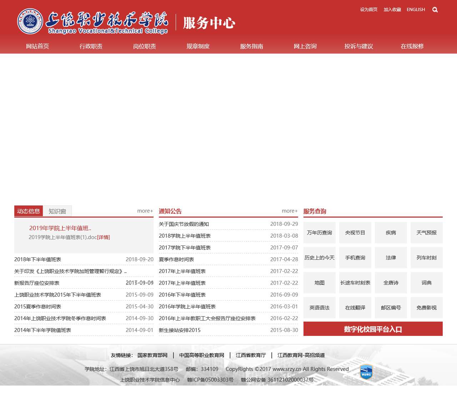Open the 国家教育部网 friendly link
The height and width of the screenshot is (417, 457).
[x=152, y=355]
